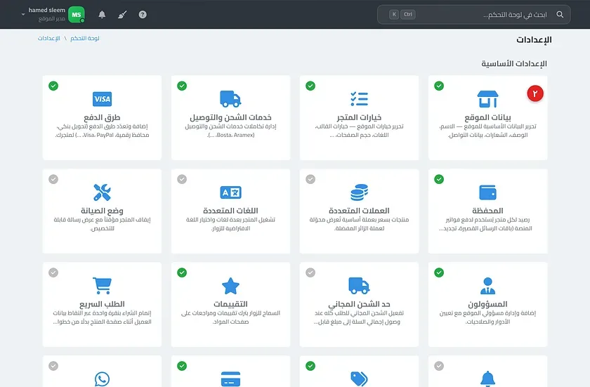590x387 pixels.
Task: Open the خدمات الشحن والتوصيل title
Action: point(230,117)
